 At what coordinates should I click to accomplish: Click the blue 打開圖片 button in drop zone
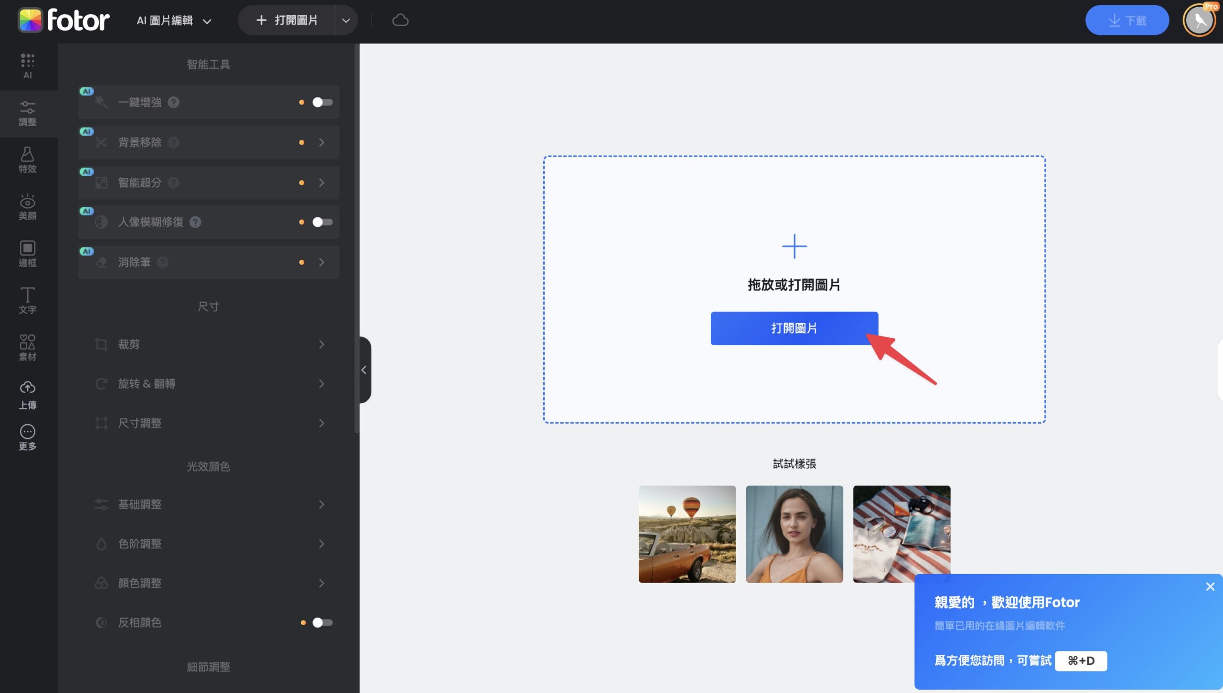[794, 328]
